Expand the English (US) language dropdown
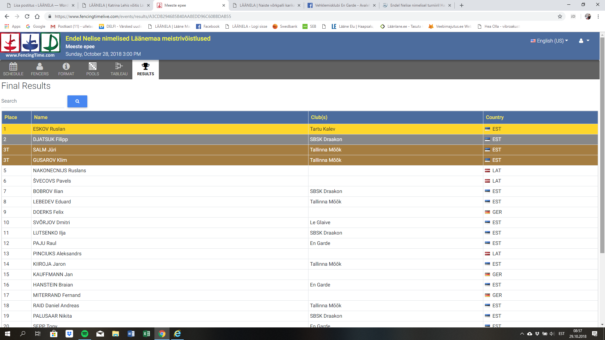605x340 pixels. [549, 41]
